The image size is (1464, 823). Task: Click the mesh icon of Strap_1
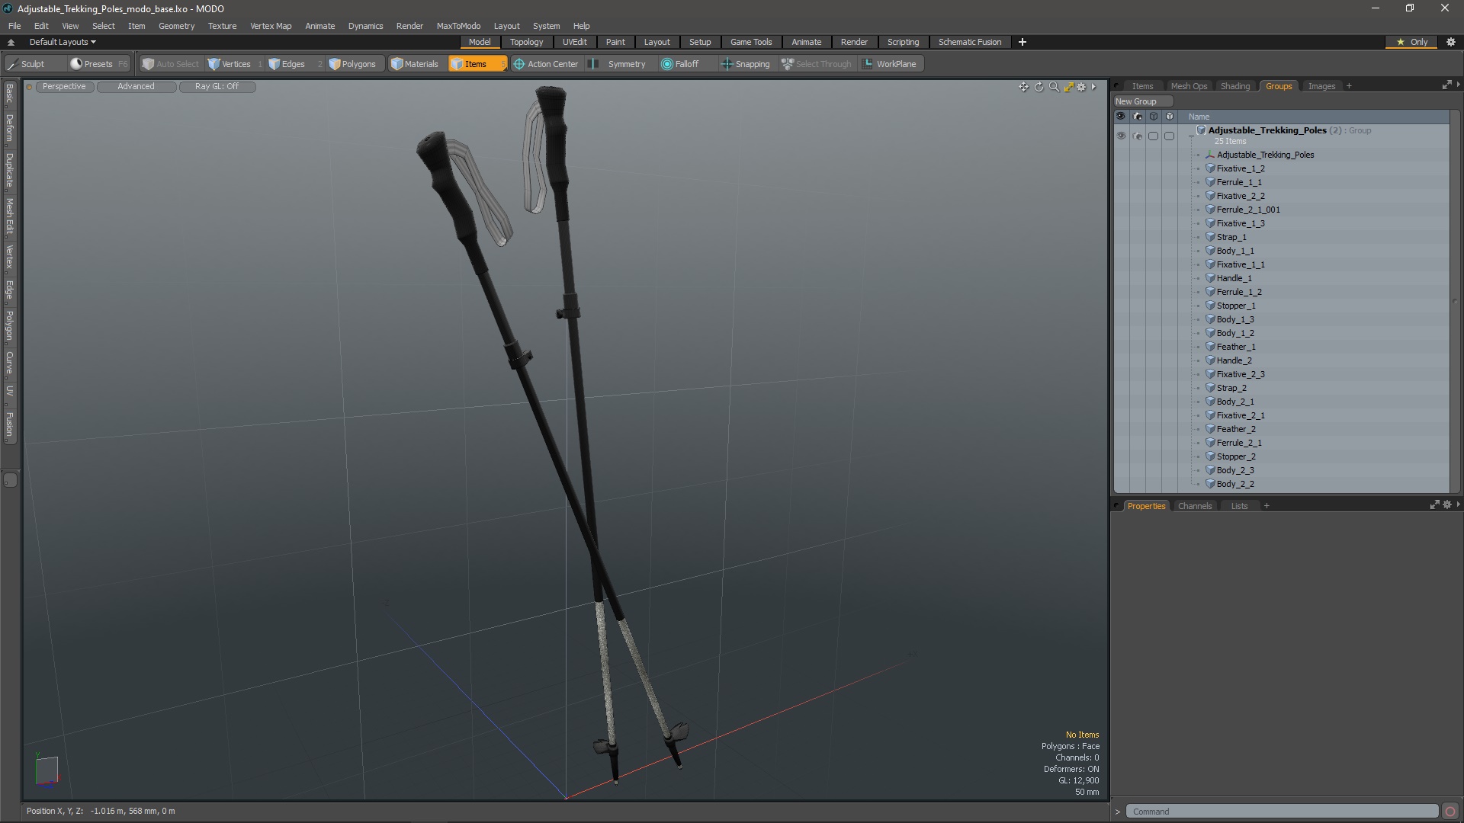point(1210,237)
